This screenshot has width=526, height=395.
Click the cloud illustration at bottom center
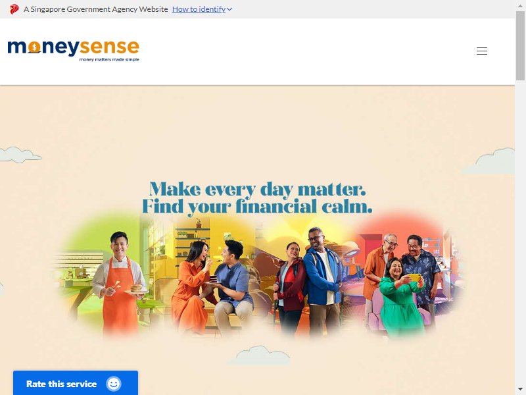[x=259, y=355]
